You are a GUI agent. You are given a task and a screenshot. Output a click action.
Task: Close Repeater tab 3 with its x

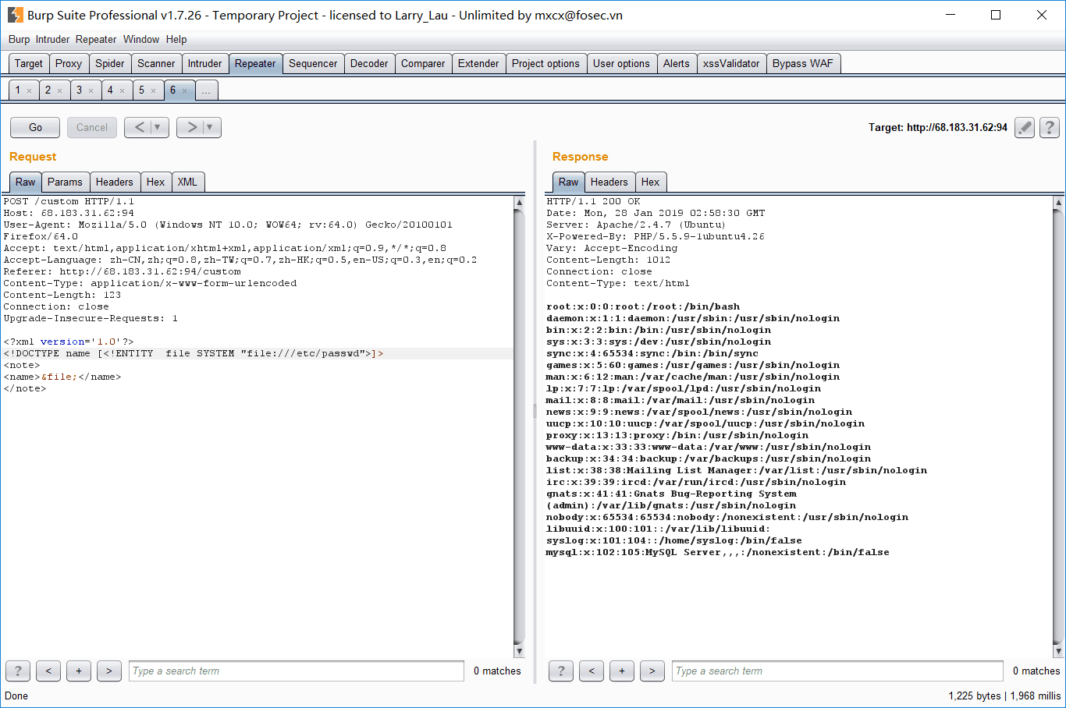(x=91, y=91)
